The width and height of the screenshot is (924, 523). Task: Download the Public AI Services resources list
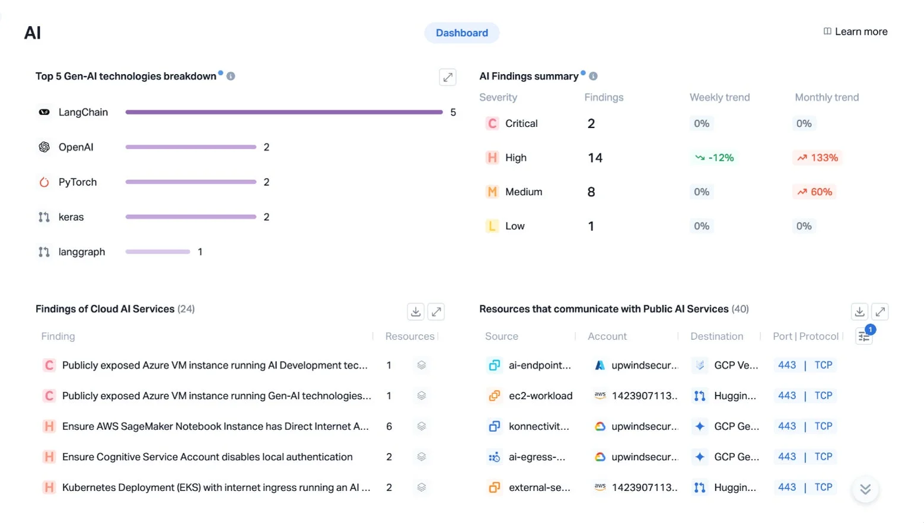pyautogui.click(x=859, y=311)
